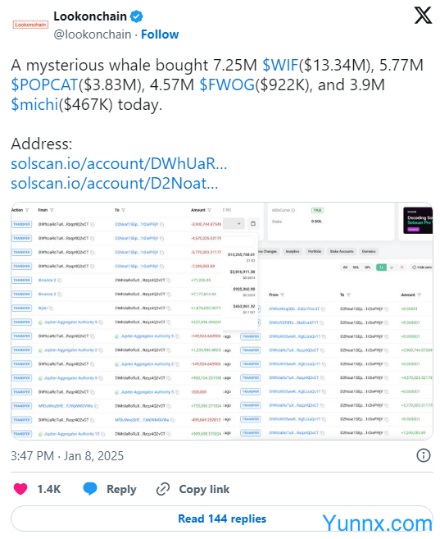440x539 pixels.
Task: Open the $michi cashtag link
Action: (x=34, y=104)
